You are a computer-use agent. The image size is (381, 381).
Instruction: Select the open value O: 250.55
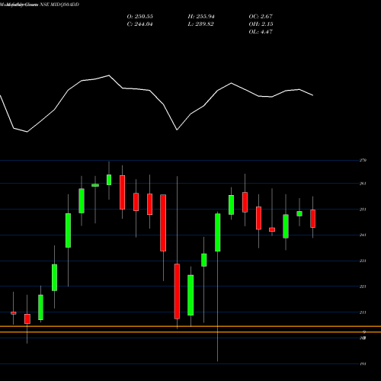coord(140,17)
